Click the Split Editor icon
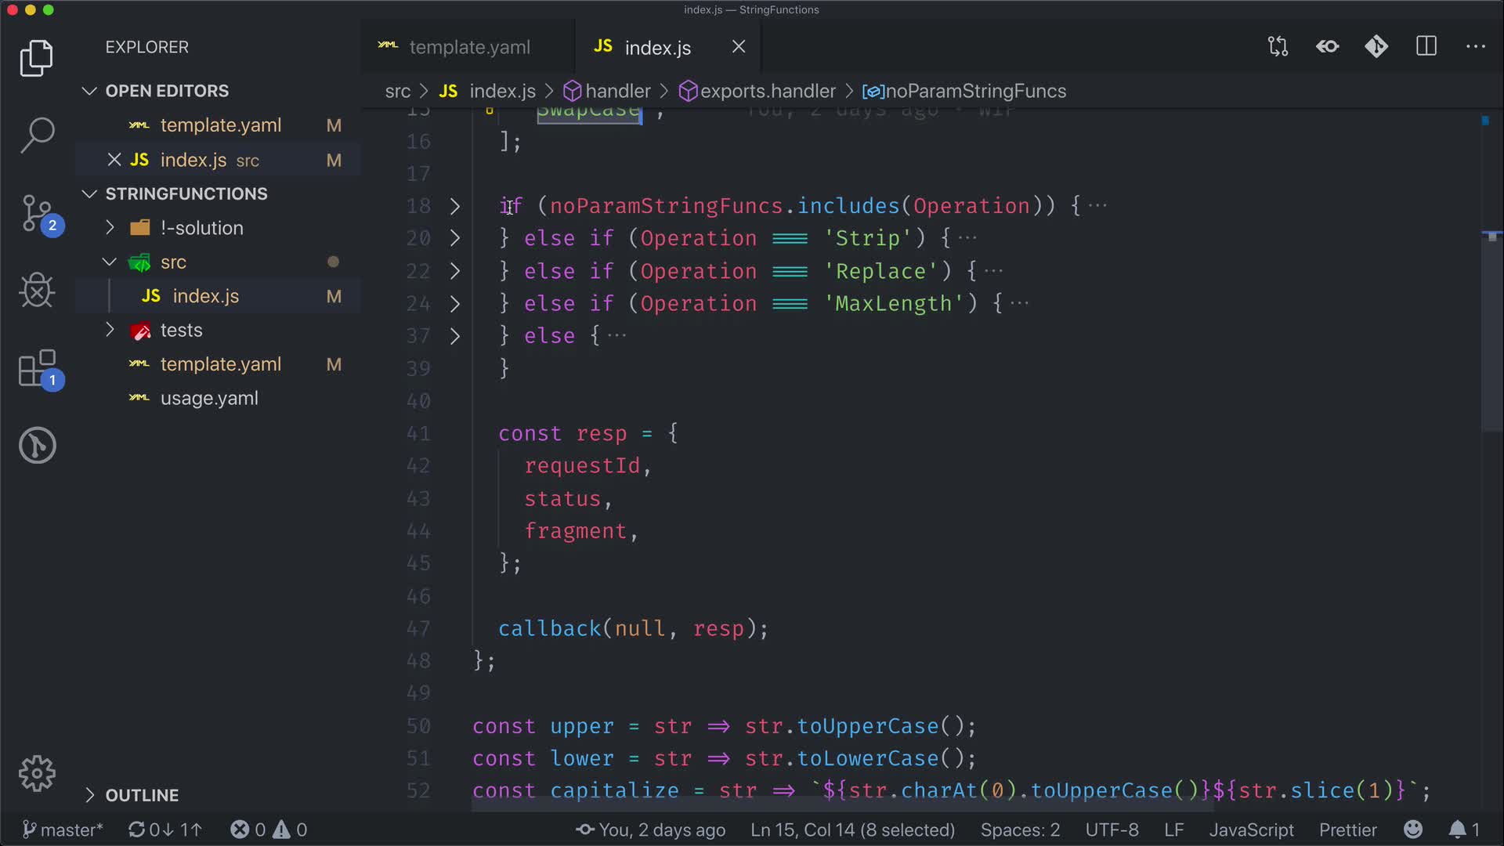The image size is (1504, 846). point(1426,47)
